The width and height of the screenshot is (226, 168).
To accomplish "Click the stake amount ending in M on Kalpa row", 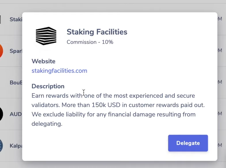I will click(x=220, y=145).
